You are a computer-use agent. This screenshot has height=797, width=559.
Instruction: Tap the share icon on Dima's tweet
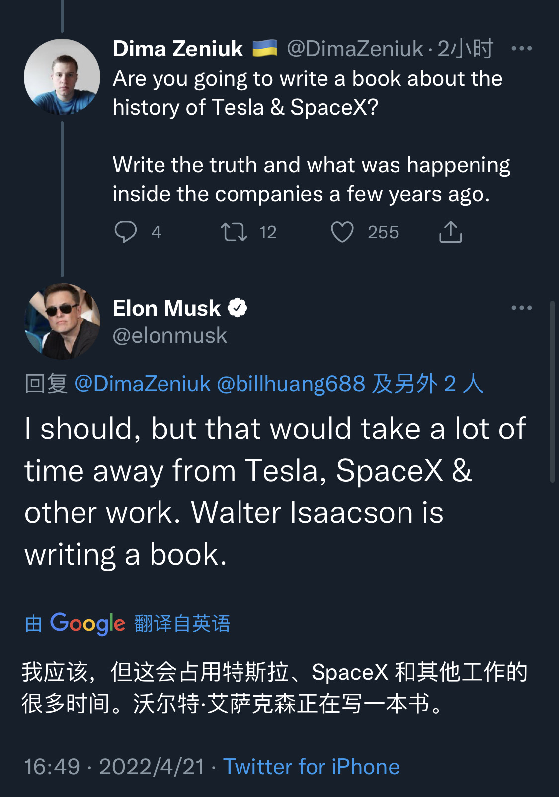(x=450, y=232)
